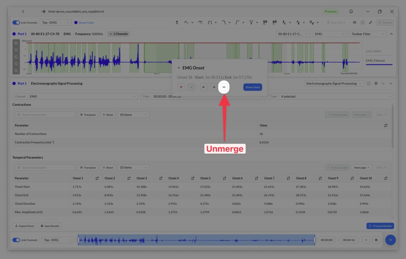Collapse the processing module panel chevron
The image size is (406, 259).
tap(391, 83)
